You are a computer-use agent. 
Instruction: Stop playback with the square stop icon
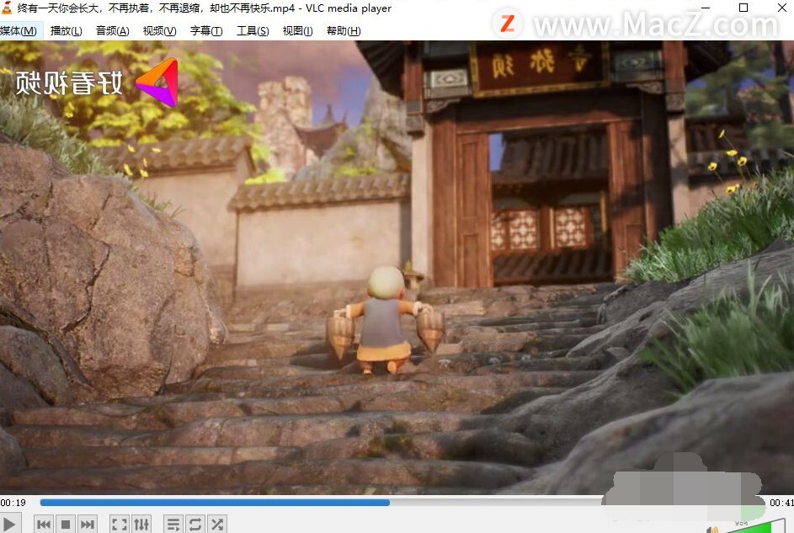click(x=66, y=524)
